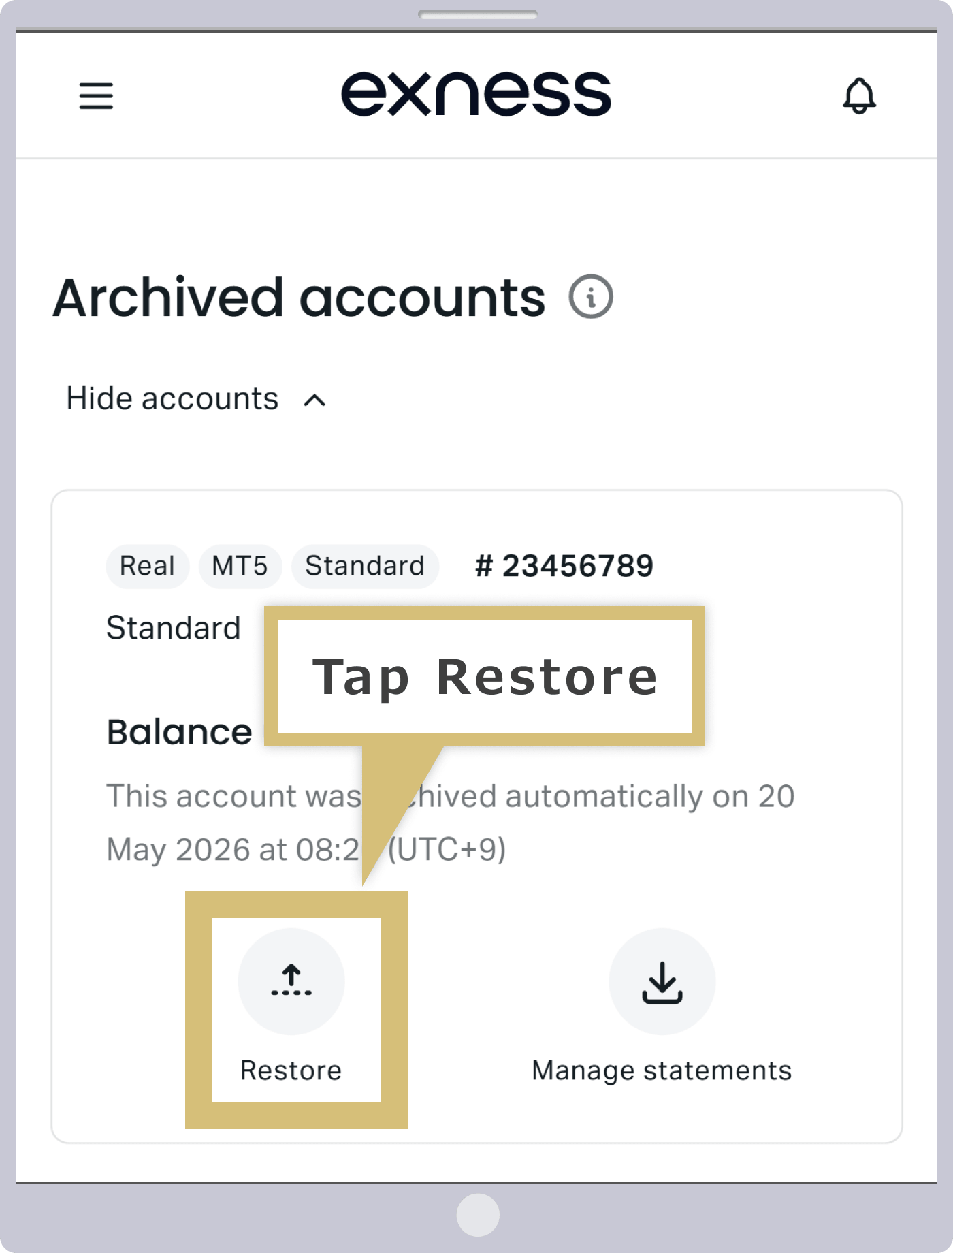Screen dimensions: 953x1253
Task: Tap the Manage statements download icon
Action: pos(662,981)
